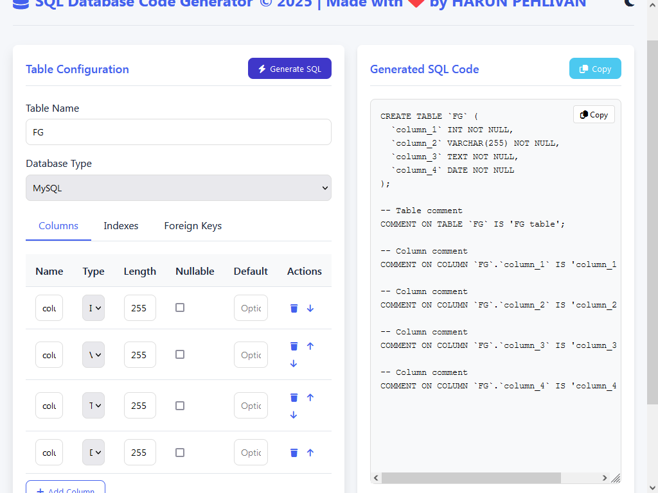658x493 pixels.
Task: Switch to the Foreign Keys tab
Action: coord(193,226)
